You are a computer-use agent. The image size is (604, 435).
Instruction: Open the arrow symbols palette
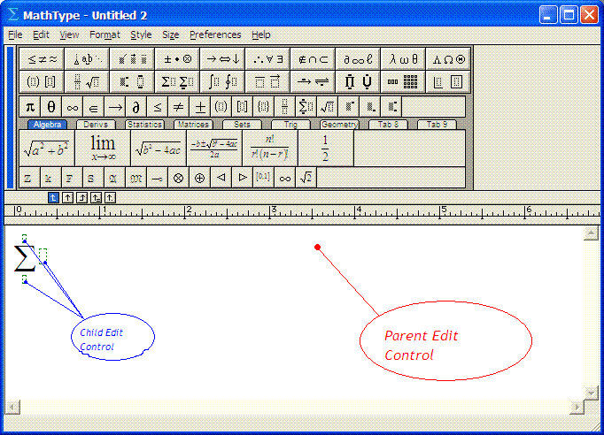(222, 59)
